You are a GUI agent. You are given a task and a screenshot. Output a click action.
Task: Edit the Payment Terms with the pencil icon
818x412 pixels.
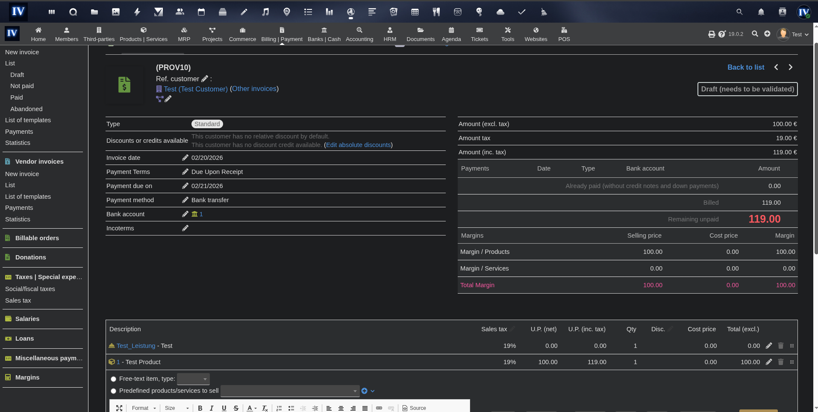(185, 171)
